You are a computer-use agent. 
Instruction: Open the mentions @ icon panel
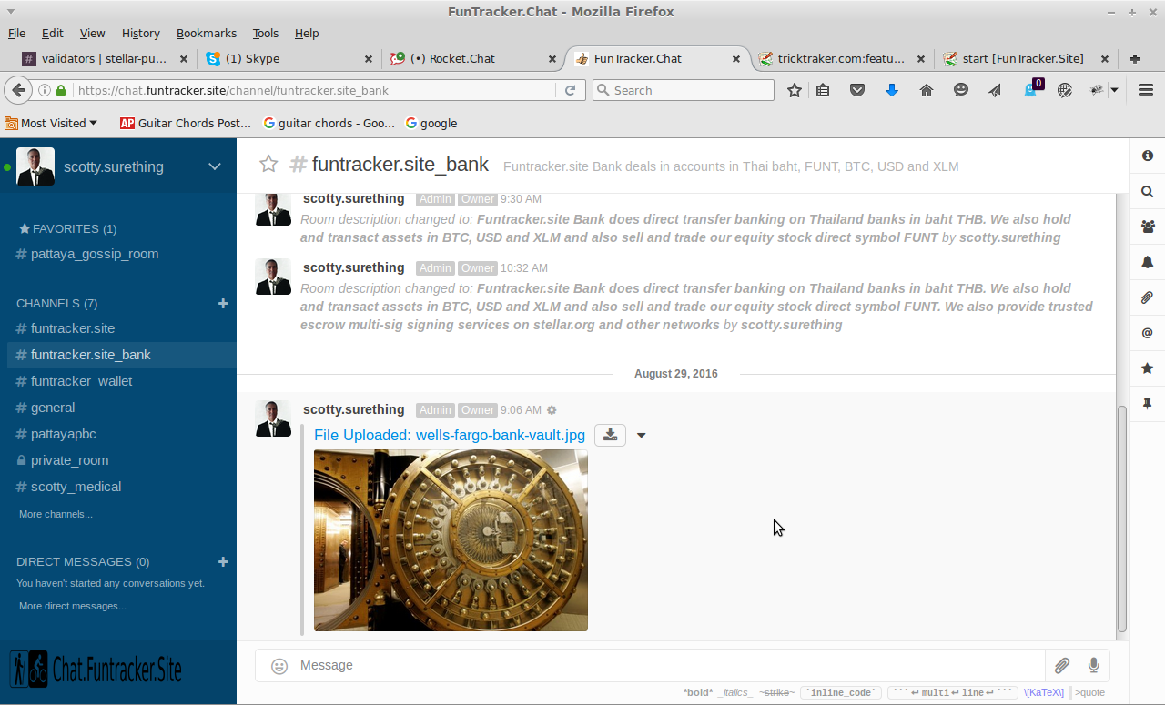pos(1147,333)
